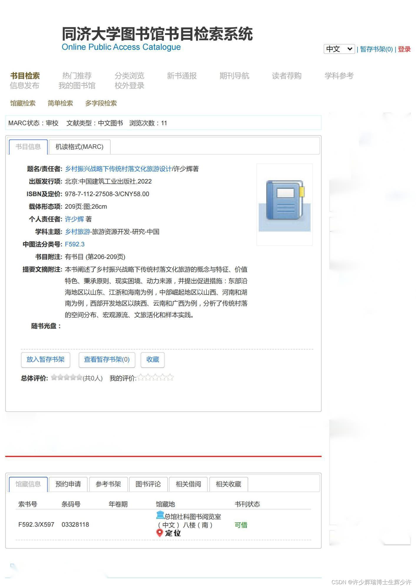
Task: Click the 书刊状态 column header
Action: [x=247, y=504]
